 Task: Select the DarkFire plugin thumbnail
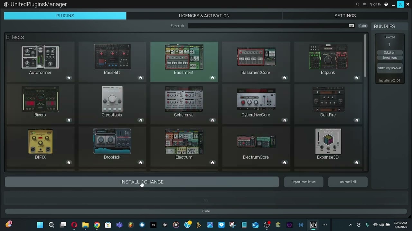pyautogui.click(x=328, y=99)
